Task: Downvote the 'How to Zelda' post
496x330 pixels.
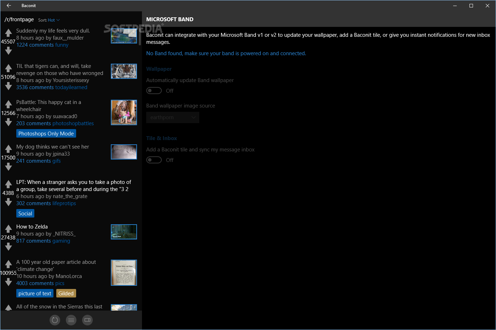Action: click(x=8, y=247)
